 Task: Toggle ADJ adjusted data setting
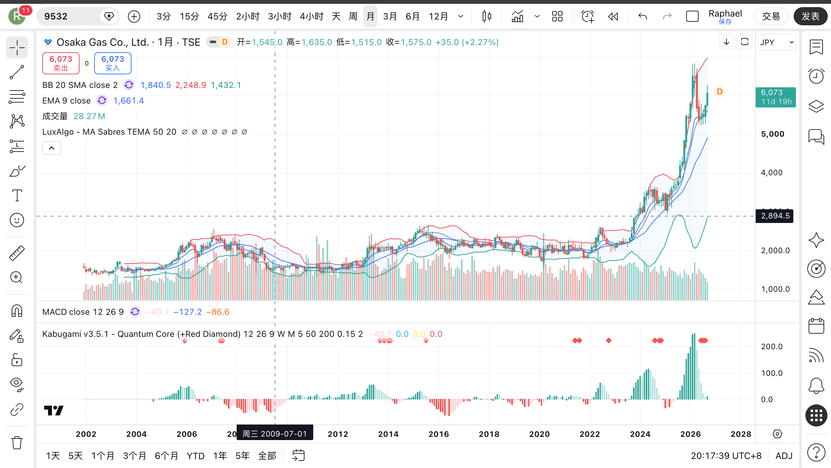tap(784, 456)
